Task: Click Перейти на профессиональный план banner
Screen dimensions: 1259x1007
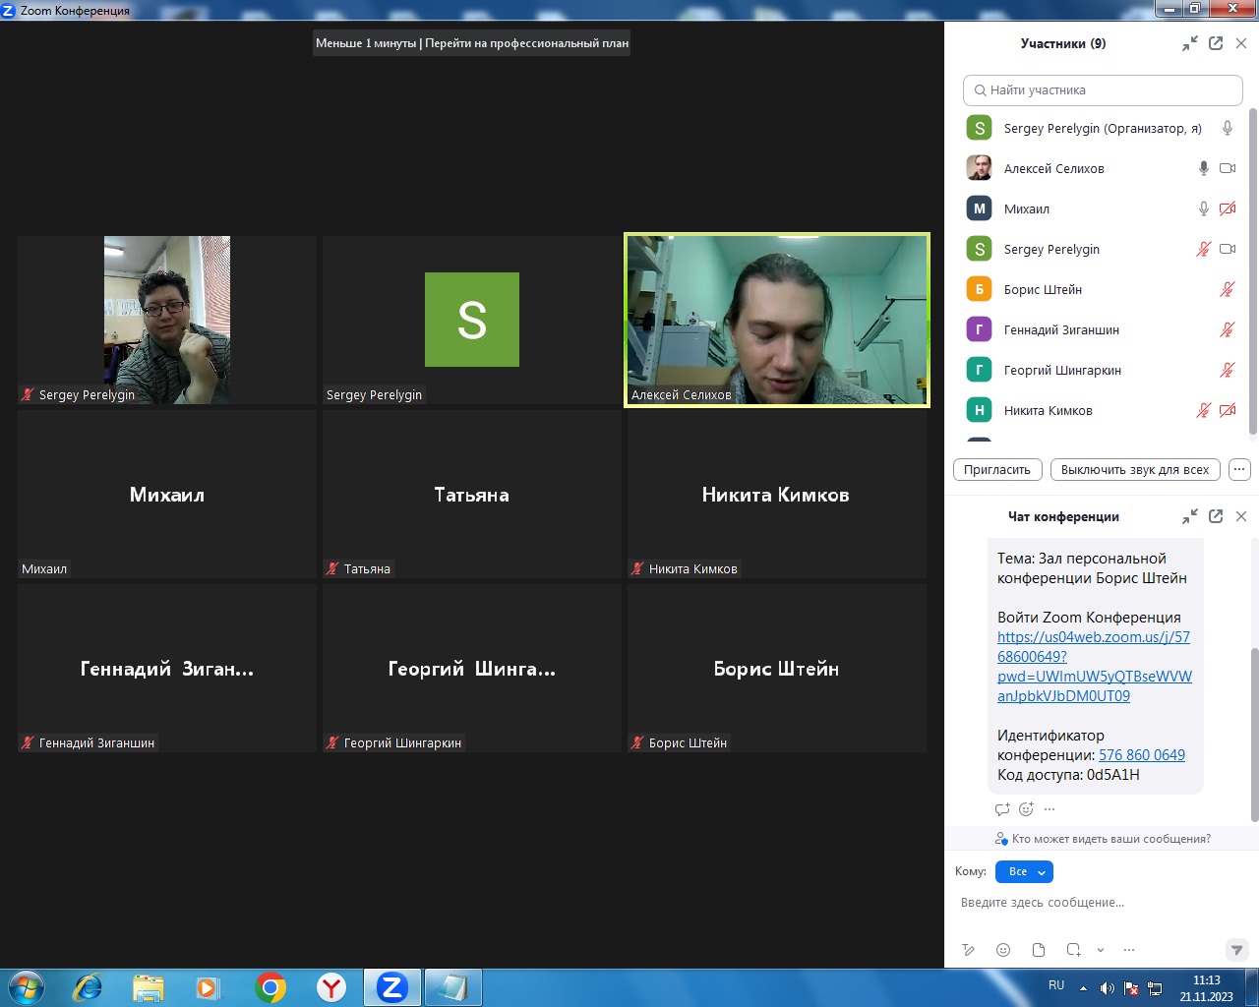Action: click(x=526, y=43)
